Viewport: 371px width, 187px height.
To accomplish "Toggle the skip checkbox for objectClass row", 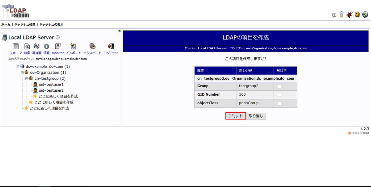I will point(279,103).
